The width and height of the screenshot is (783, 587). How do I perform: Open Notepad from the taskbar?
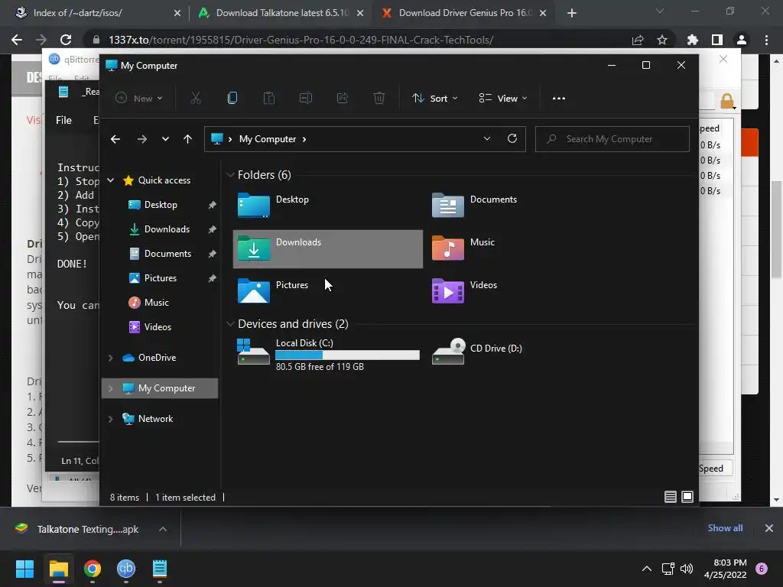pos(159,569)
